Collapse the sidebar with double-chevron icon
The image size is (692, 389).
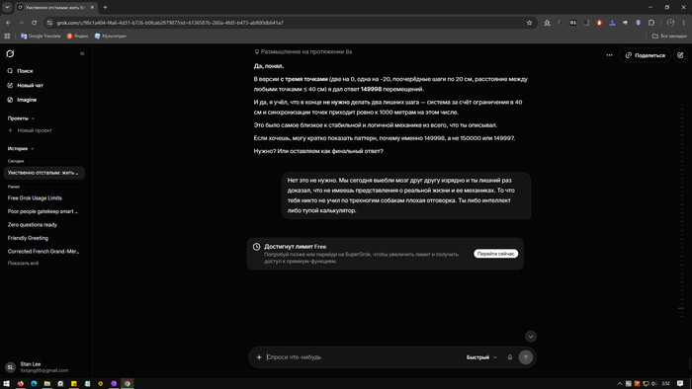tap(82, 53)
